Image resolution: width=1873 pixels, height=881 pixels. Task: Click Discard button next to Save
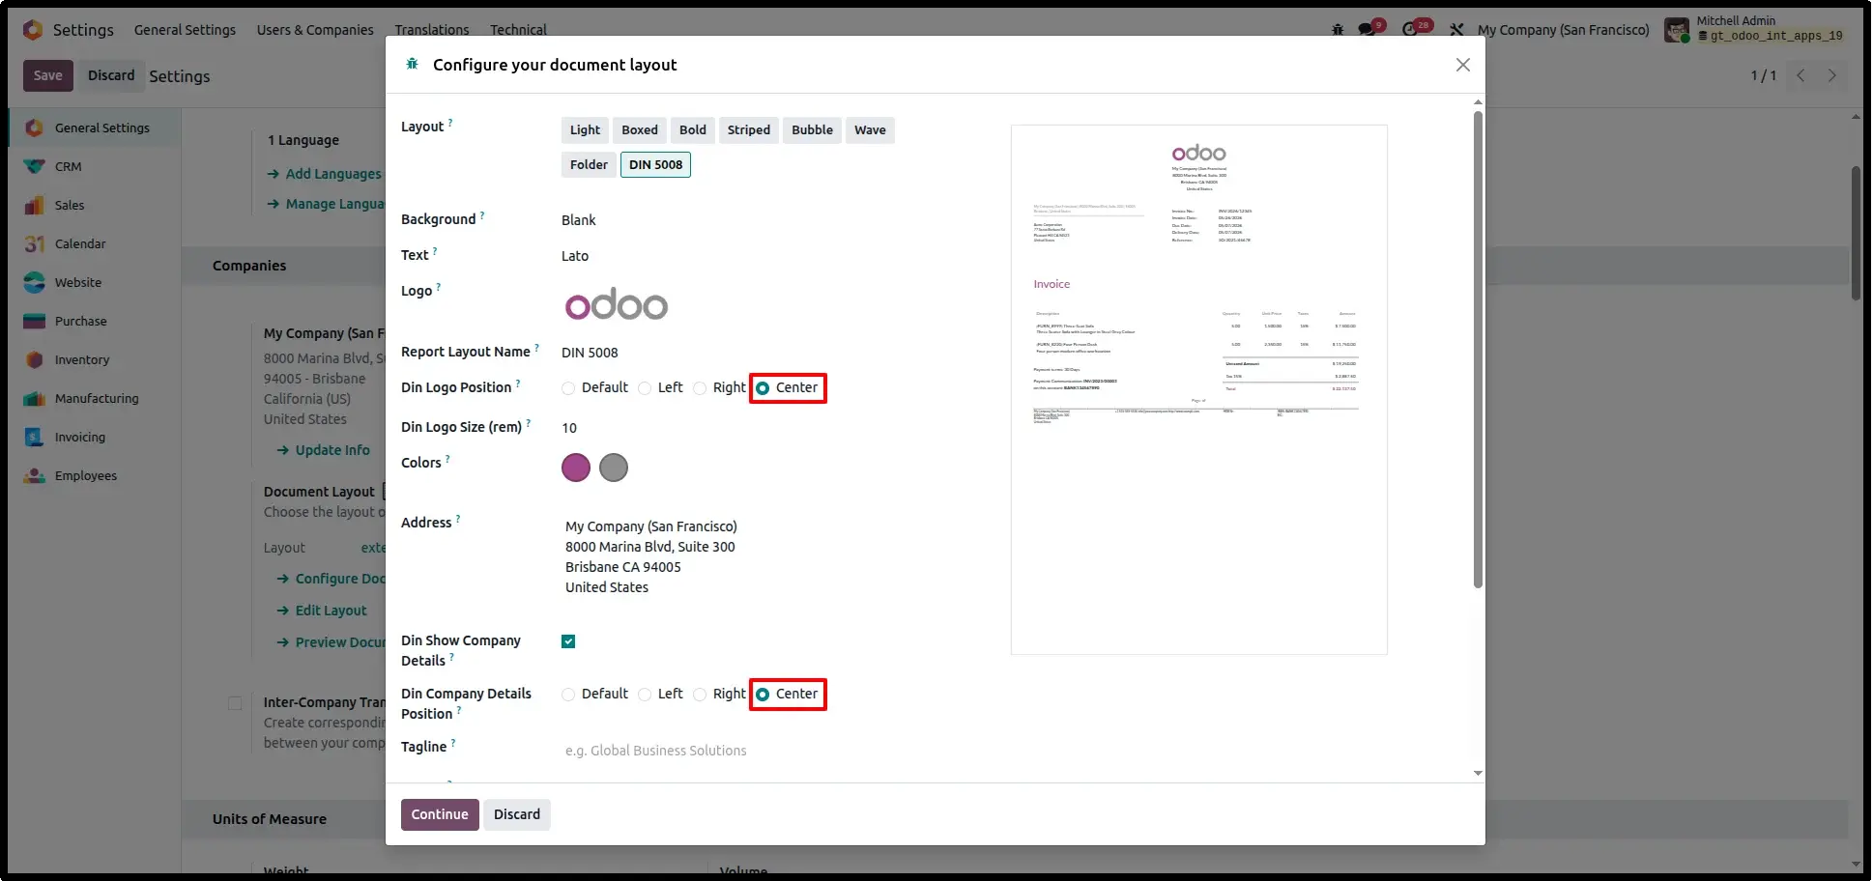coord(111,75)
